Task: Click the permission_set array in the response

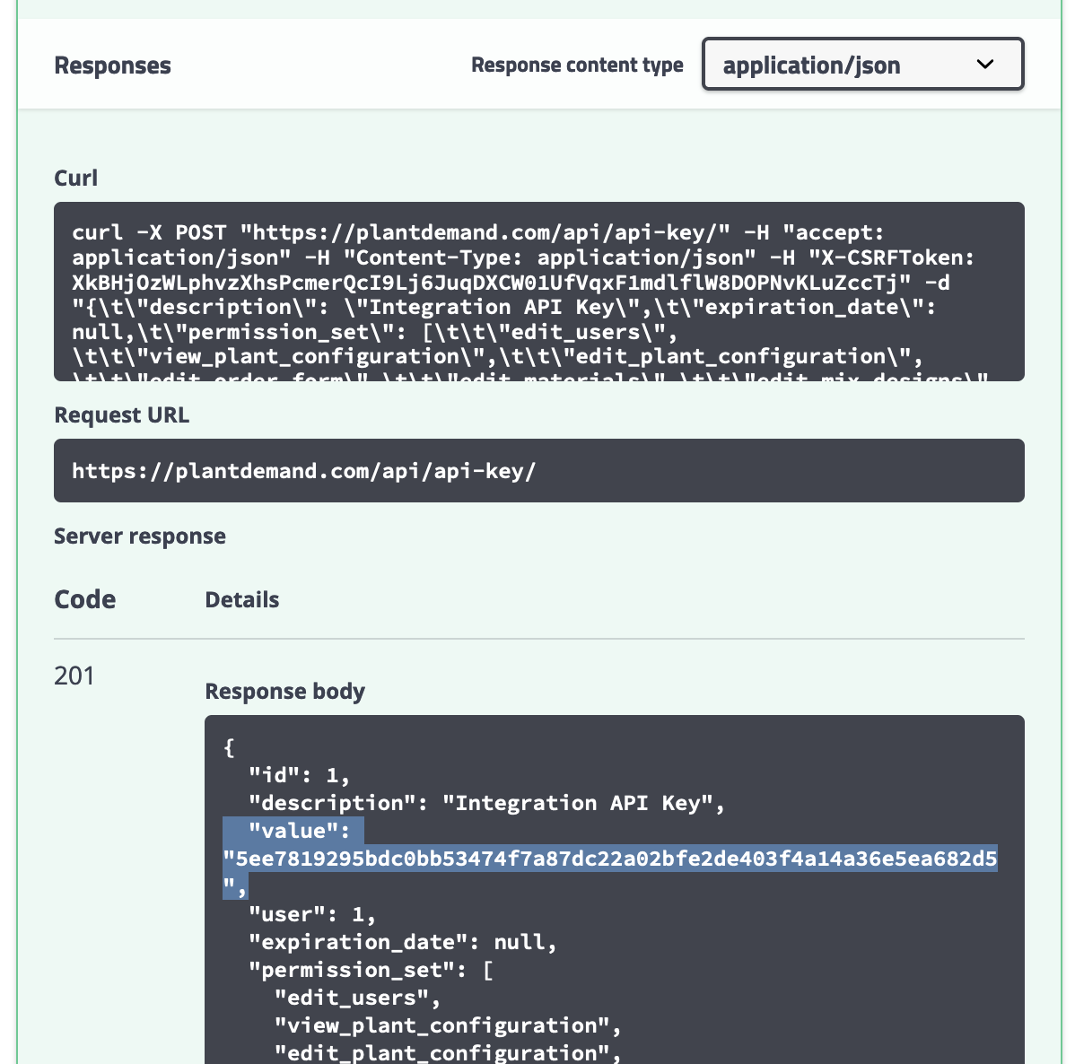Action: [x=359, y=970]
